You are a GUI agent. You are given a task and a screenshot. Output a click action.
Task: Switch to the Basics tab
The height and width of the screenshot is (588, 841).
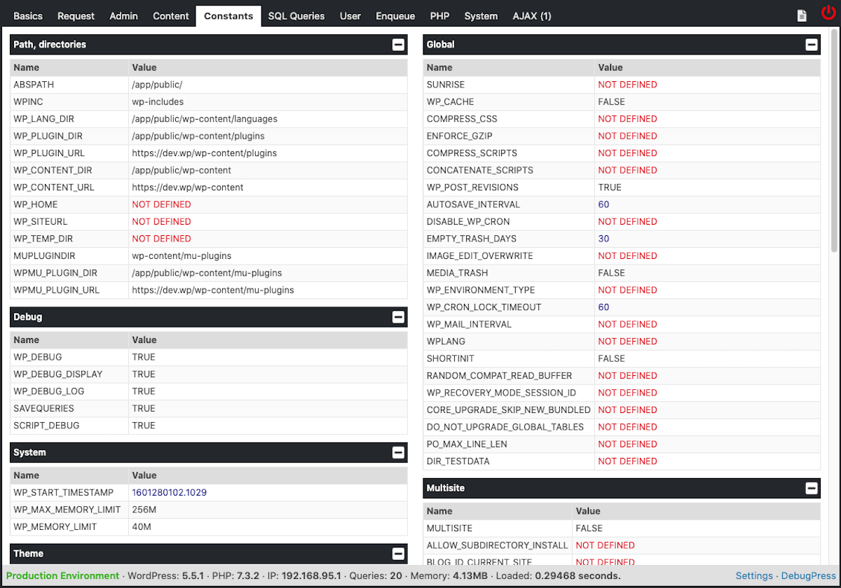(x=28, y=16)
